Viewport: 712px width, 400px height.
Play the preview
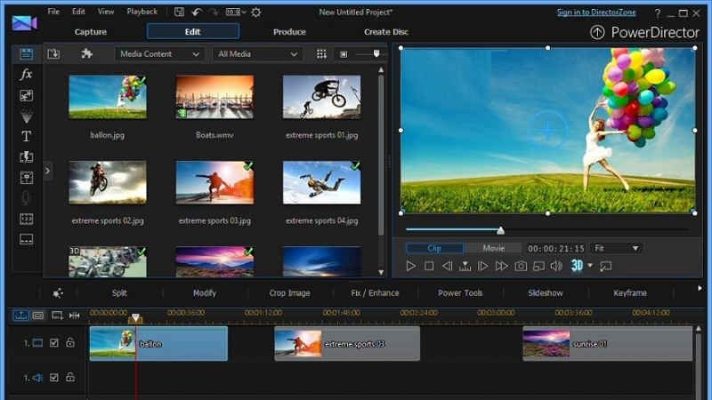pyautogui.click(x=410, y=266)
